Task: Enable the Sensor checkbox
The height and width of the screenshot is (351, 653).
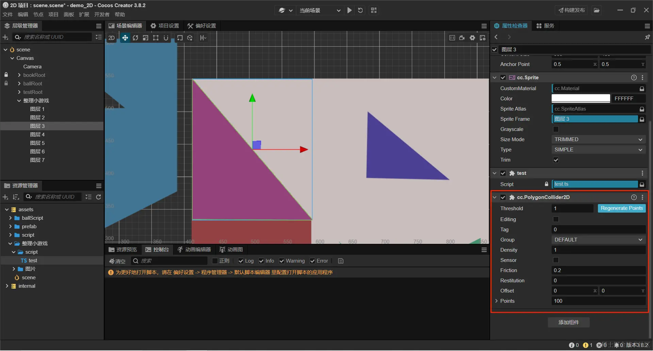Action: [x=556, y=260]
